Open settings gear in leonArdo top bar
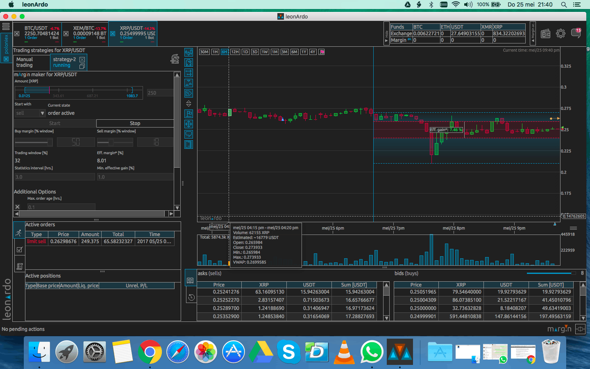 pyautogui.click(x=560, y=34)
